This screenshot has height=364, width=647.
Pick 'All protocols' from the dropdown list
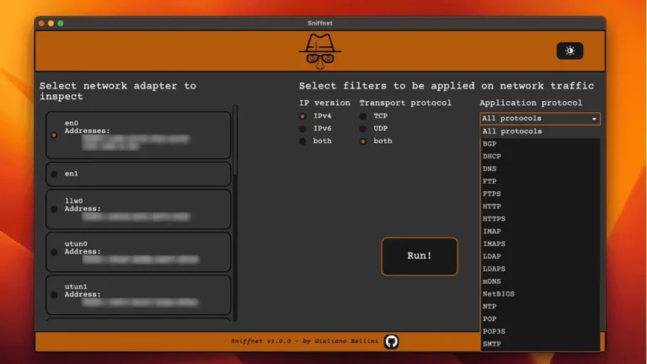(540, 131)
